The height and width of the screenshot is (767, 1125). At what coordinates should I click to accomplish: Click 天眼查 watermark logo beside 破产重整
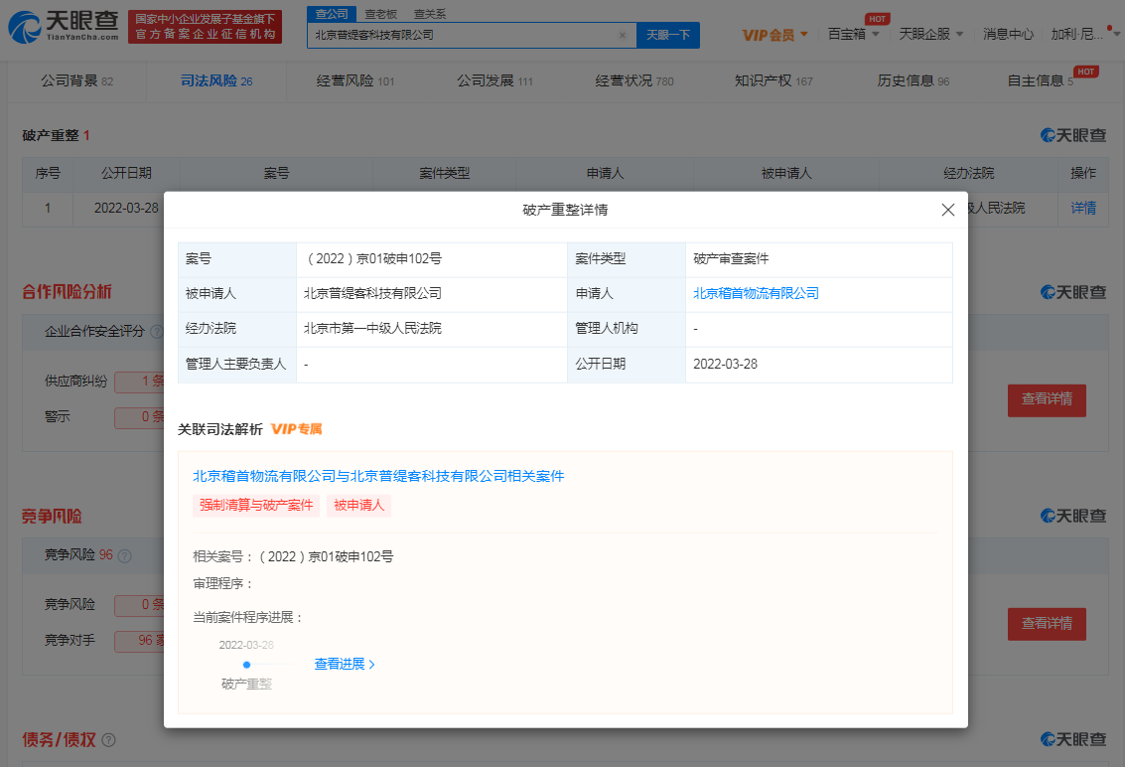coord(1073,136)
